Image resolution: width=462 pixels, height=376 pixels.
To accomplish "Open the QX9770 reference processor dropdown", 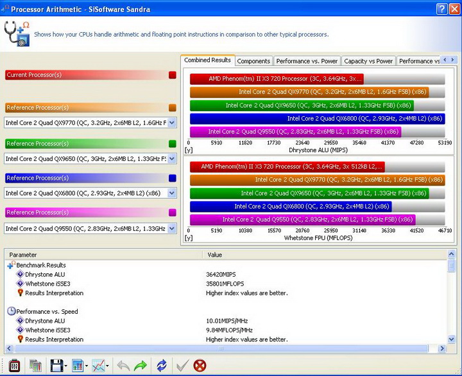I will click(172, 123).
